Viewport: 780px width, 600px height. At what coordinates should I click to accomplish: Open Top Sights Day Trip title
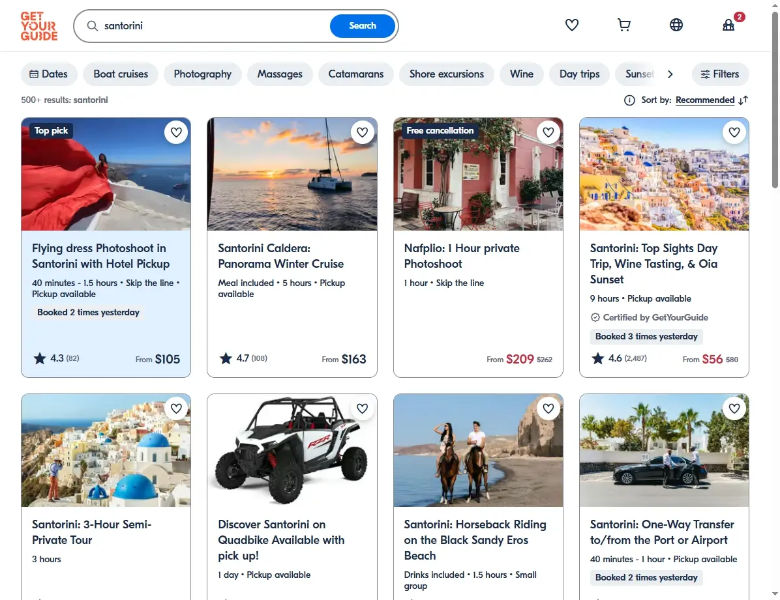pos(653,264)
